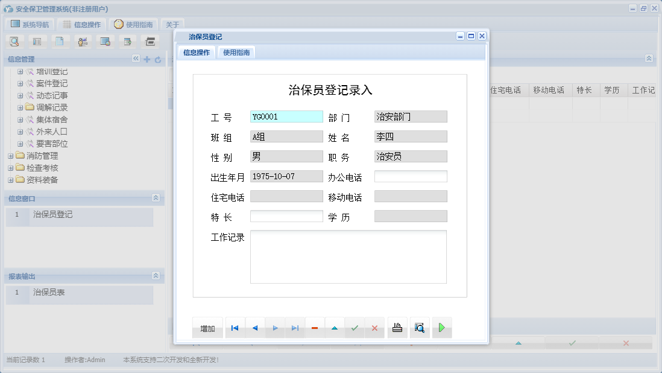This screenshot has width=662, height=373.
Task: Click the first record navigation arrow
Action: click(235, 327)
